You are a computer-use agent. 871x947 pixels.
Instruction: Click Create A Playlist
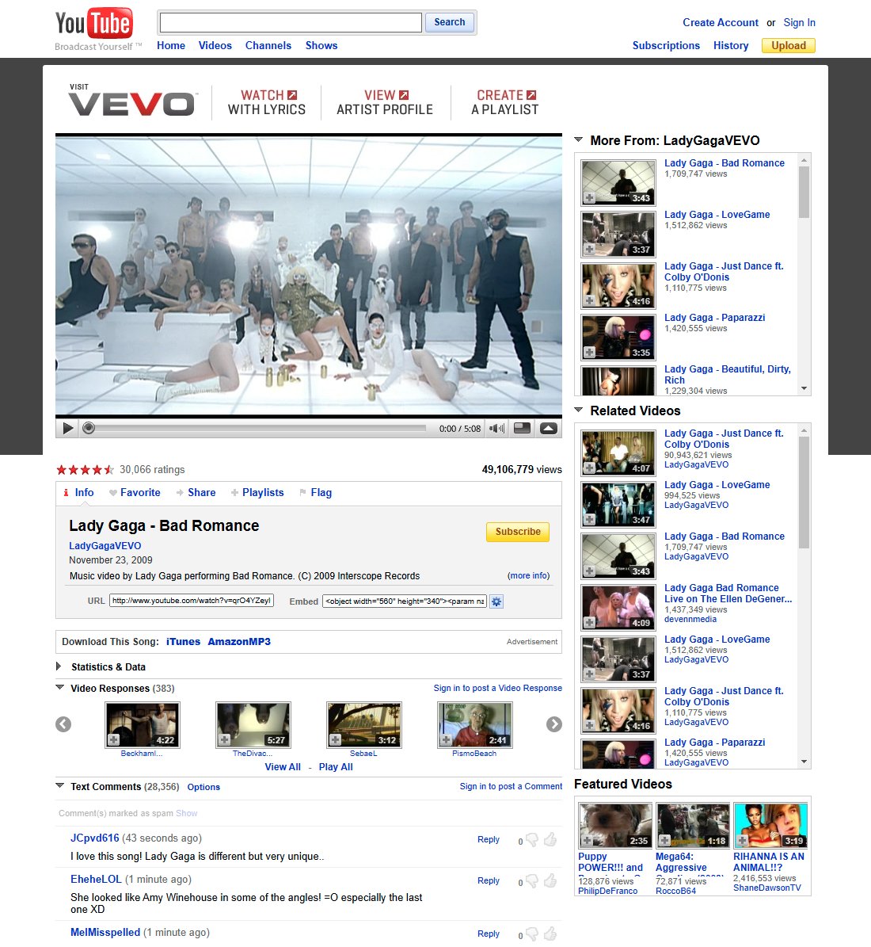pos(504,102)
